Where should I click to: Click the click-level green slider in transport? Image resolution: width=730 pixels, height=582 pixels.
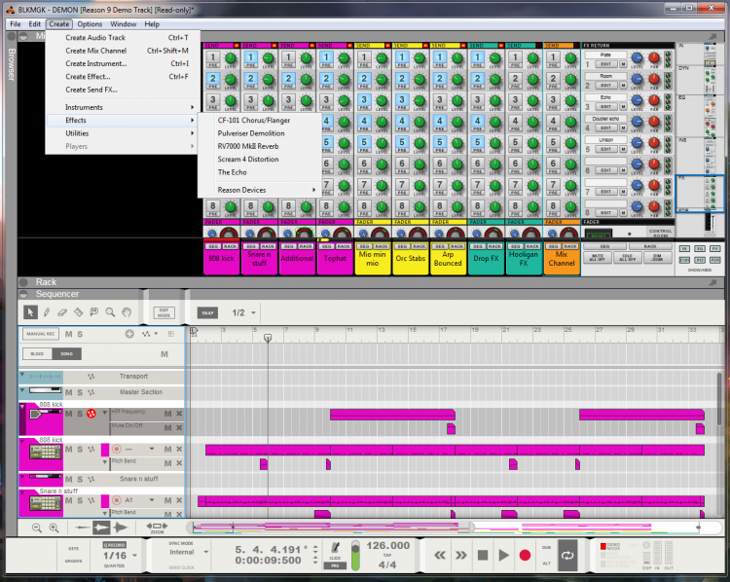coord(355,556)
